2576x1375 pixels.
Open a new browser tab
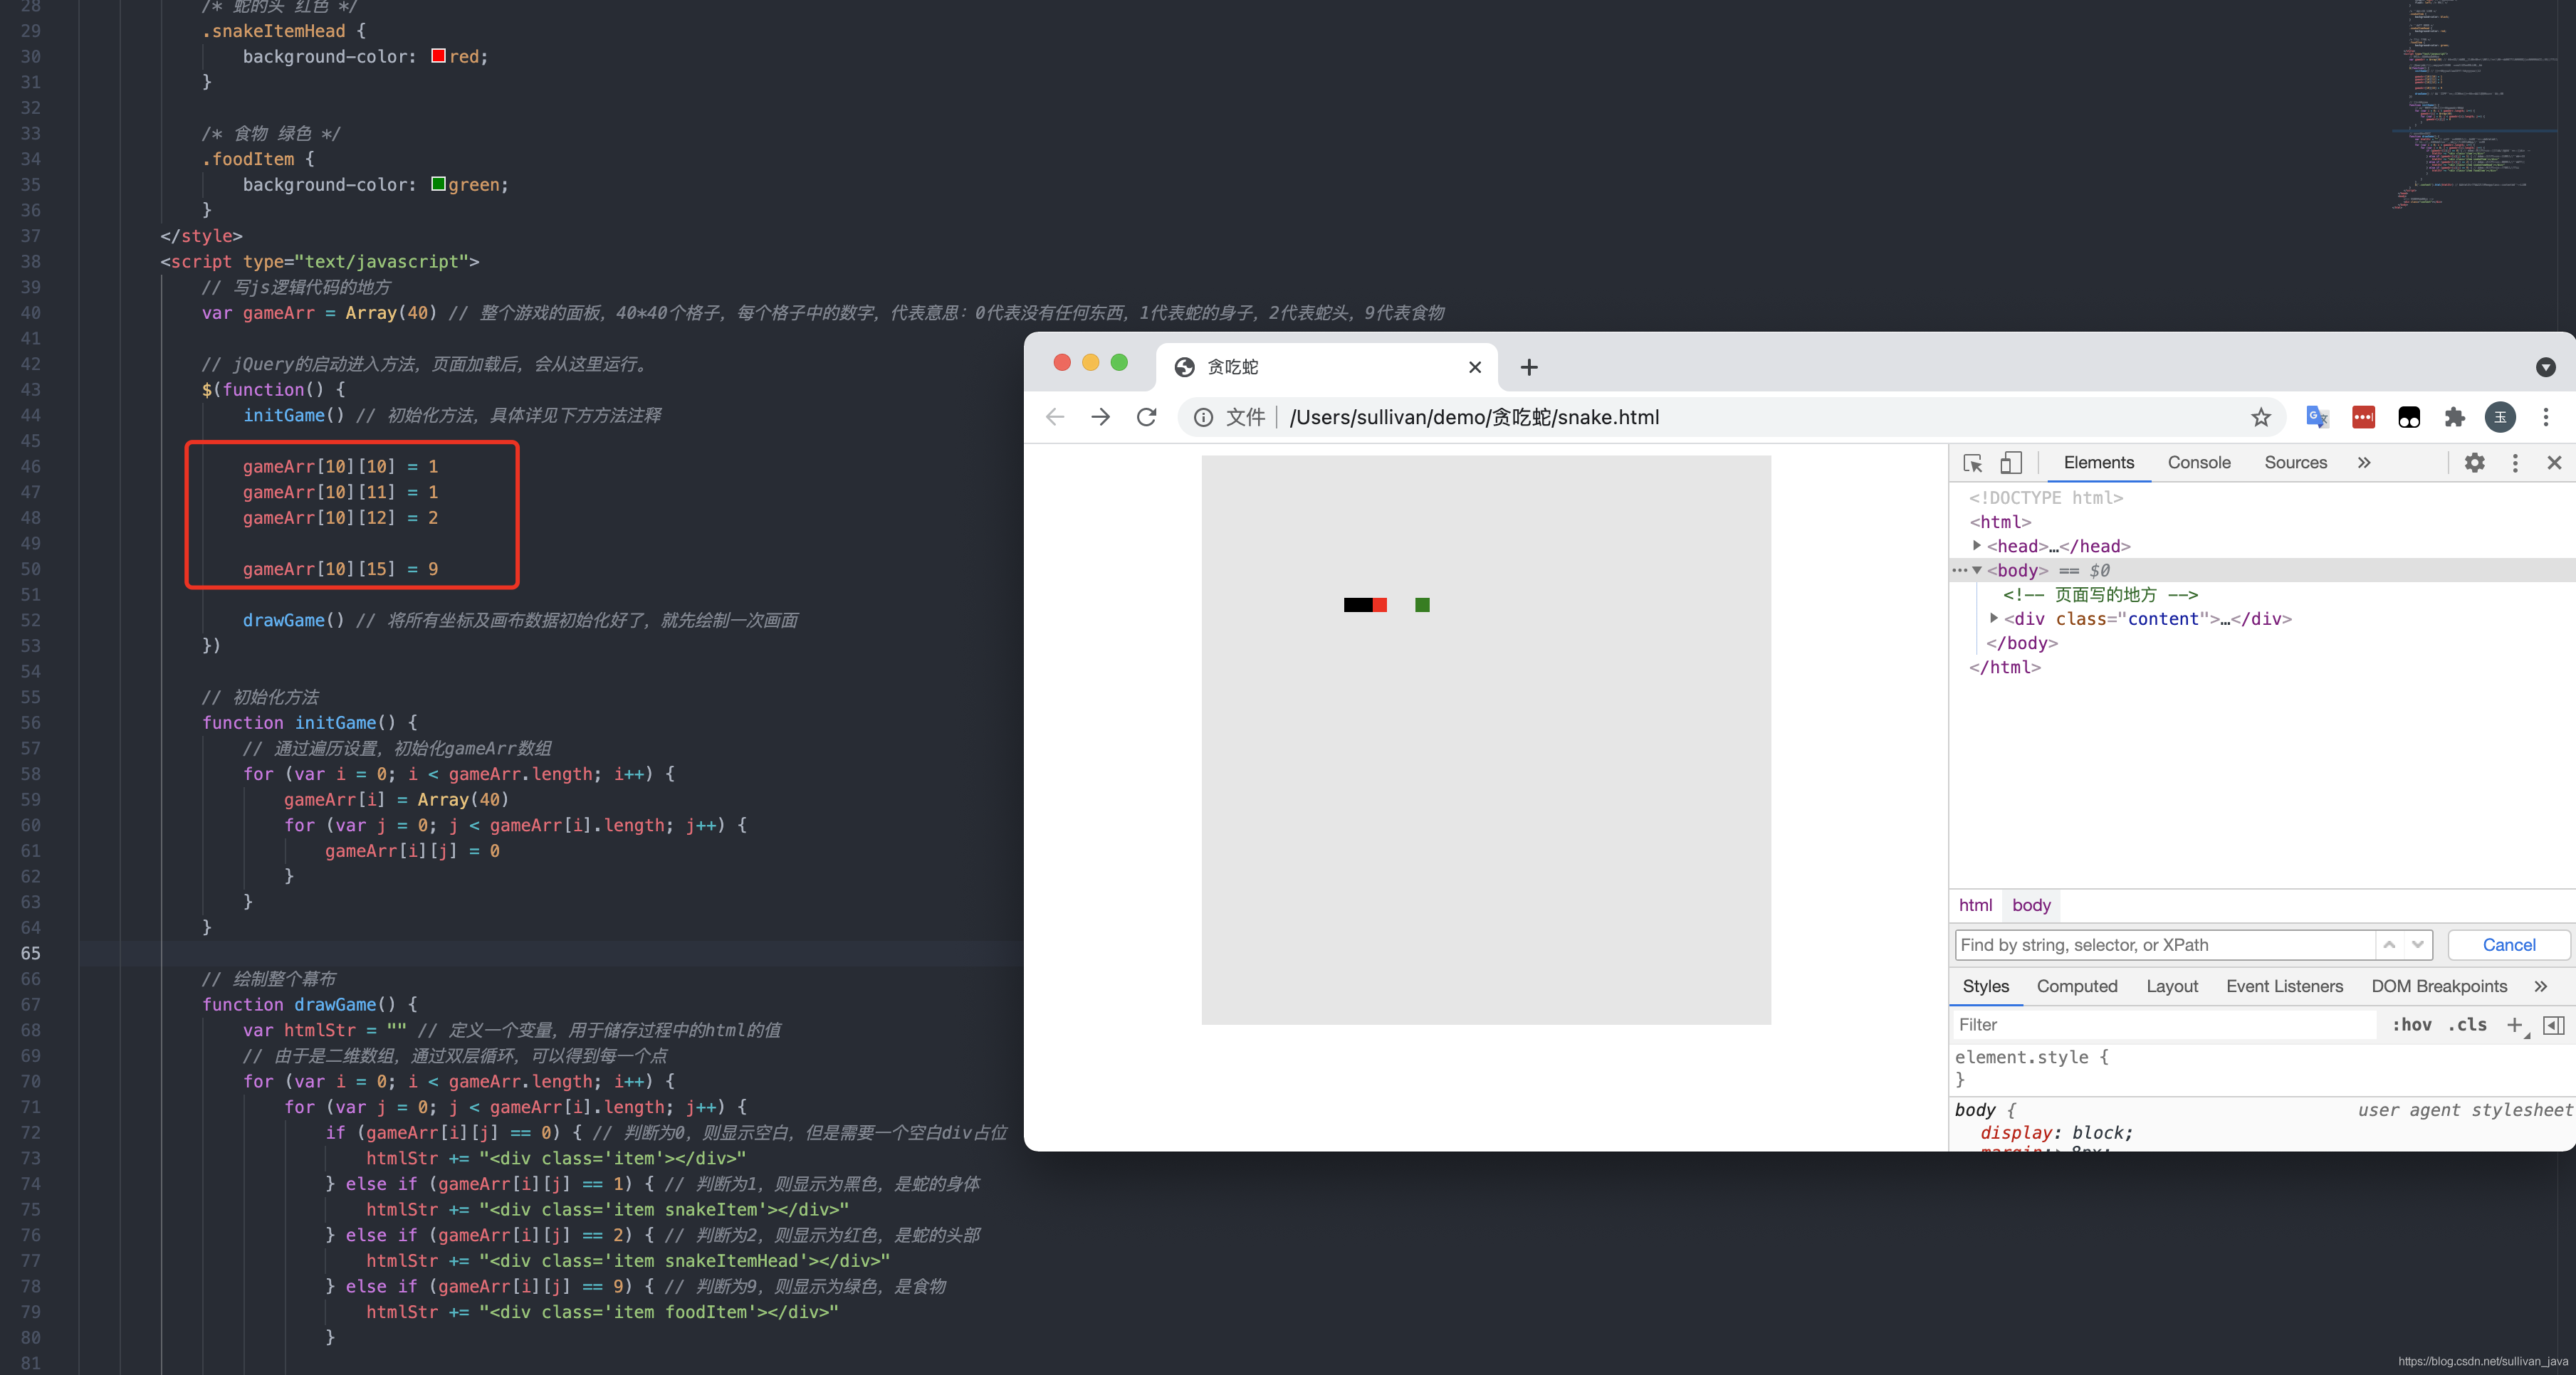(1529, 368)
